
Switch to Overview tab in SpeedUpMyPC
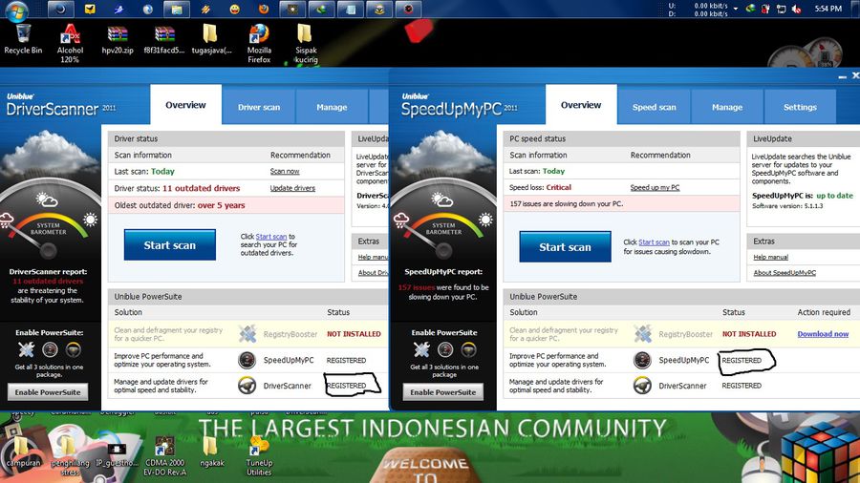[x=581, y=105]
